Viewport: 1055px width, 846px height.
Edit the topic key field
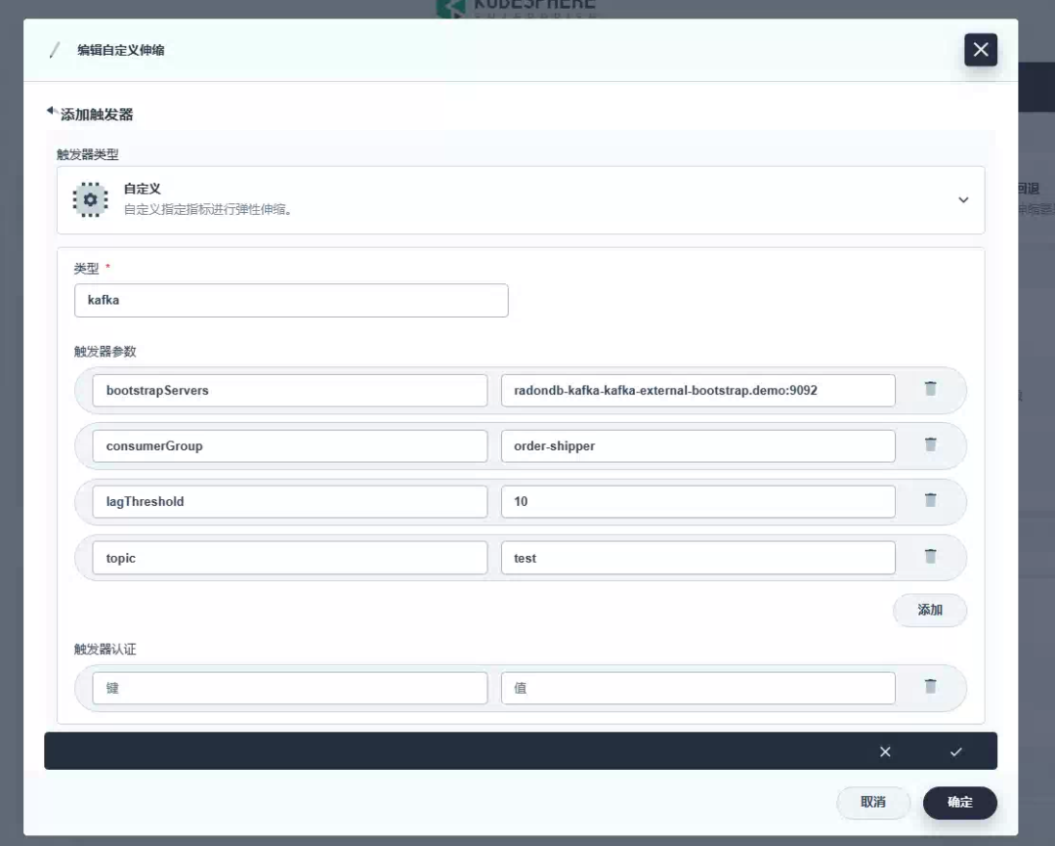click(x=289, y=558)
